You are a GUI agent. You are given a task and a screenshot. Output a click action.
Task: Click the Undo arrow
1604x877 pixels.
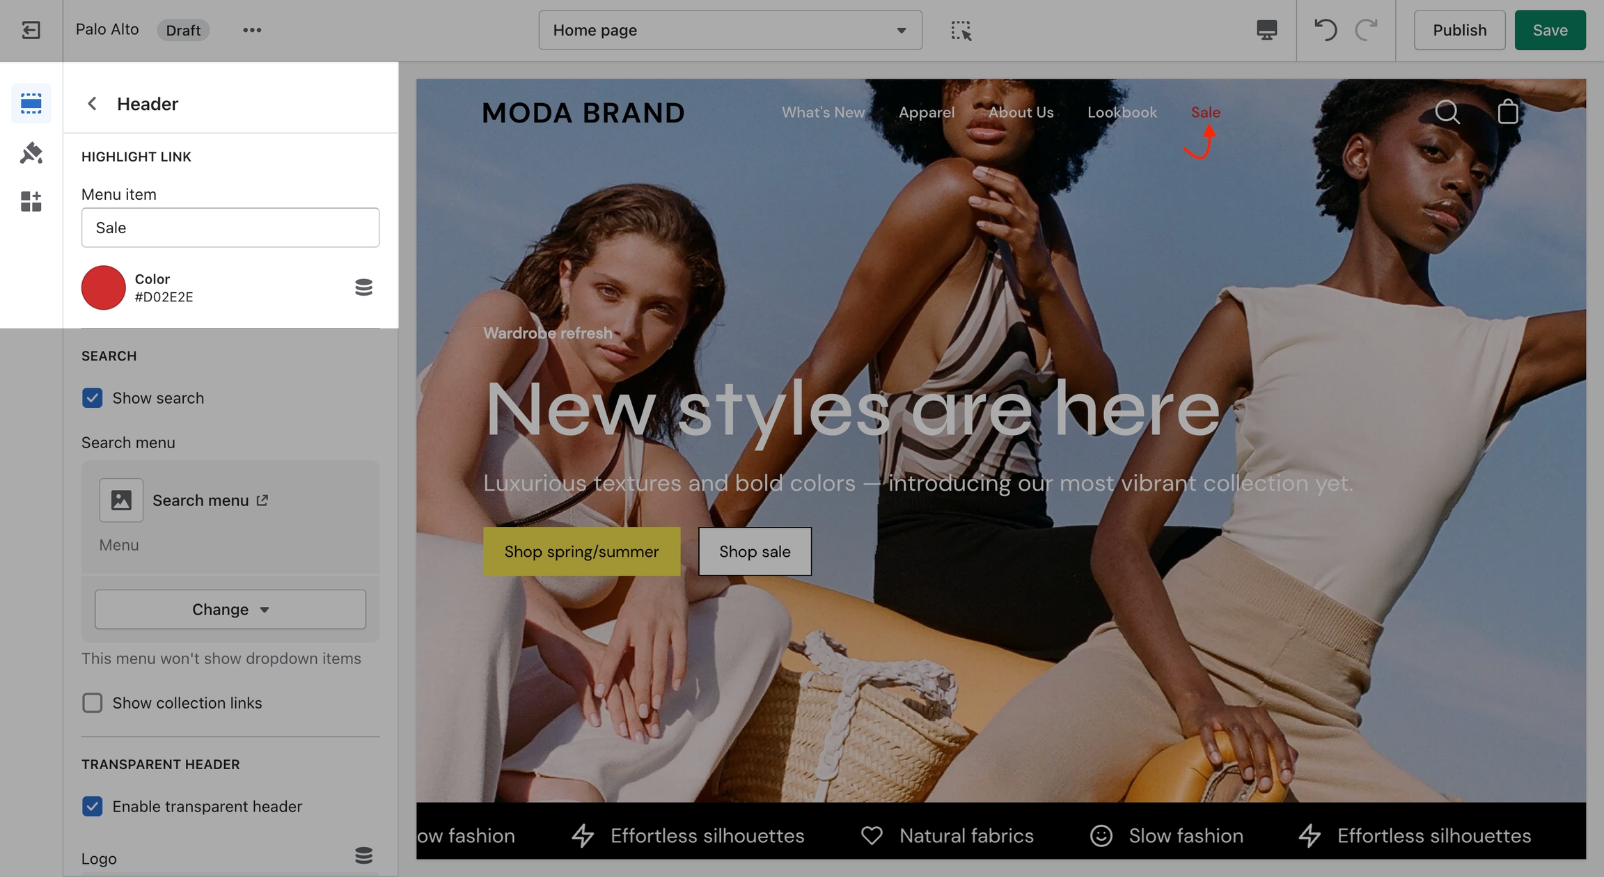pyautogui.click(x=1325, y=30)
